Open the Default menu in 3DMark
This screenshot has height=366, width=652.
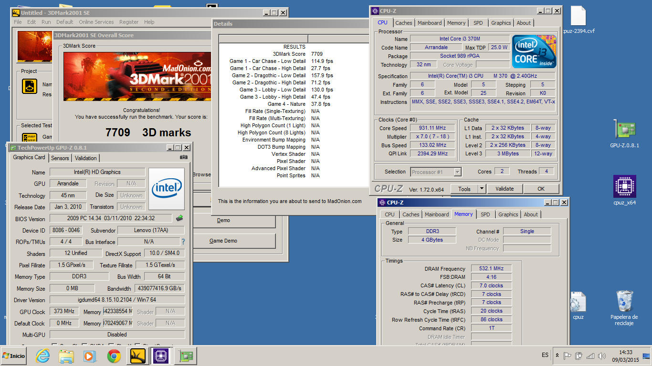coord(65,22)
